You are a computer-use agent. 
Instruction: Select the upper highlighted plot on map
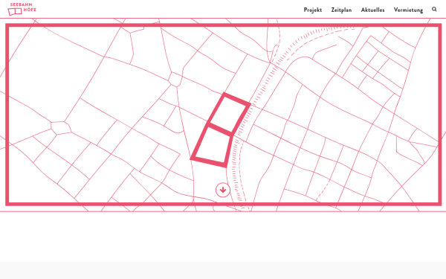(x=229, y=114)
